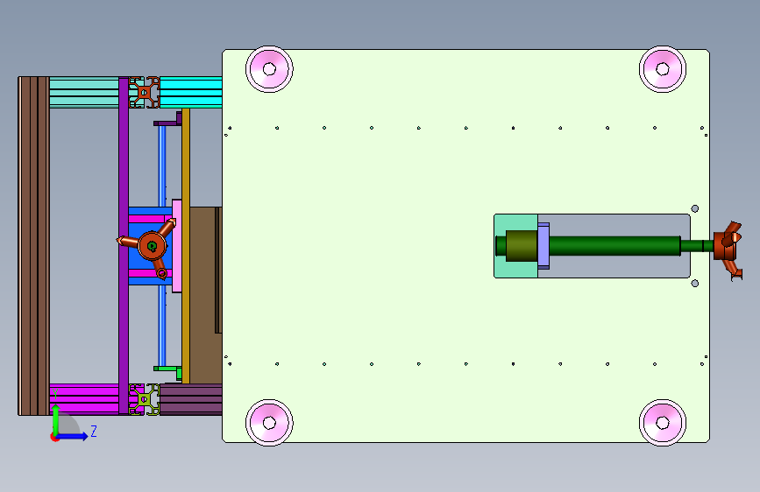Select the round hole above the slot's right end
The image size is (760, 492).
(694, 208)
